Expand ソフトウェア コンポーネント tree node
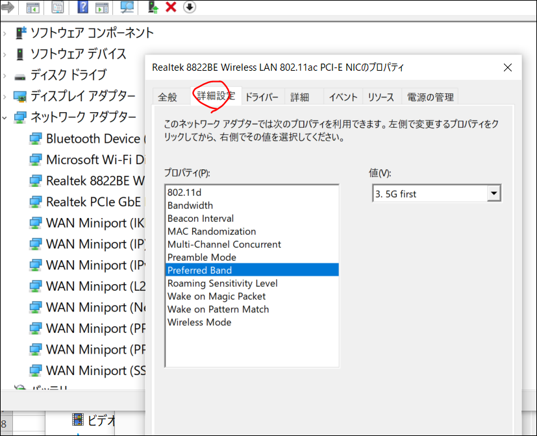 coord(5,33)
